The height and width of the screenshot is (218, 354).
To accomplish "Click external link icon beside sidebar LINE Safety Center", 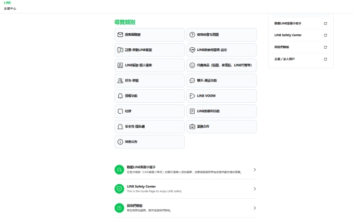I will [325, 35].
